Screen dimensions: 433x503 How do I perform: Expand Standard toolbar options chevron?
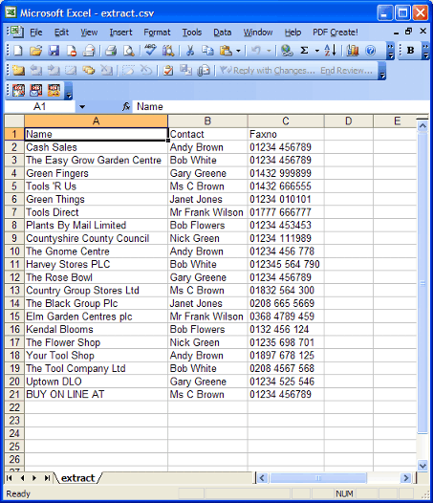tap(390, 51)
